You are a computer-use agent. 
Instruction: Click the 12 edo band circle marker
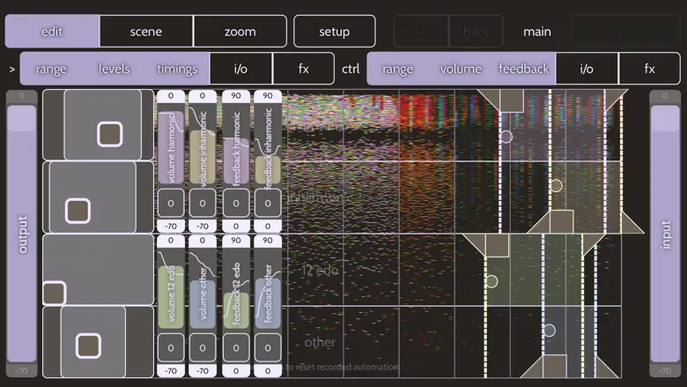(x=491, y=281)
